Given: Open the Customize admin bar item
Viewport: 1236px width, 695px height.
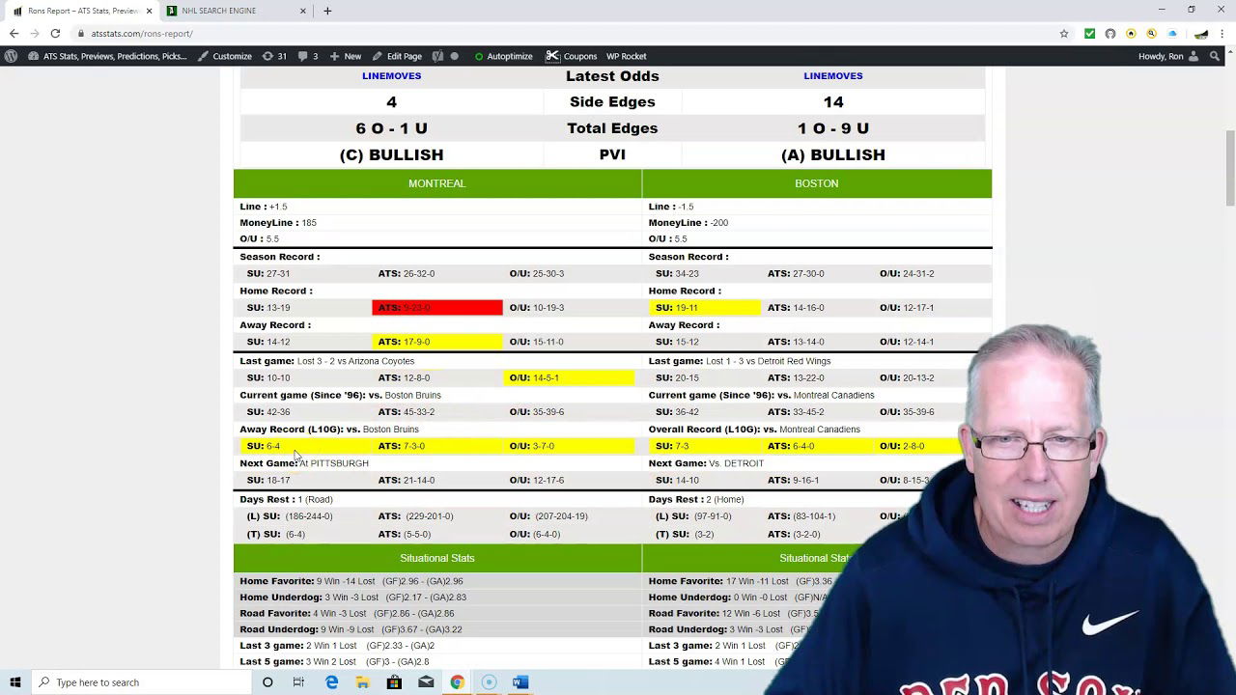Looking at the screenshot, I should click(225, 56).
